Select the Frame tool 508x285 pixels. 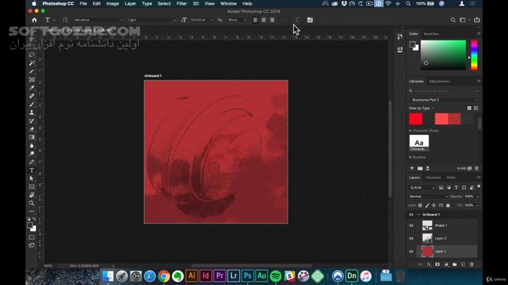(32, 80)
